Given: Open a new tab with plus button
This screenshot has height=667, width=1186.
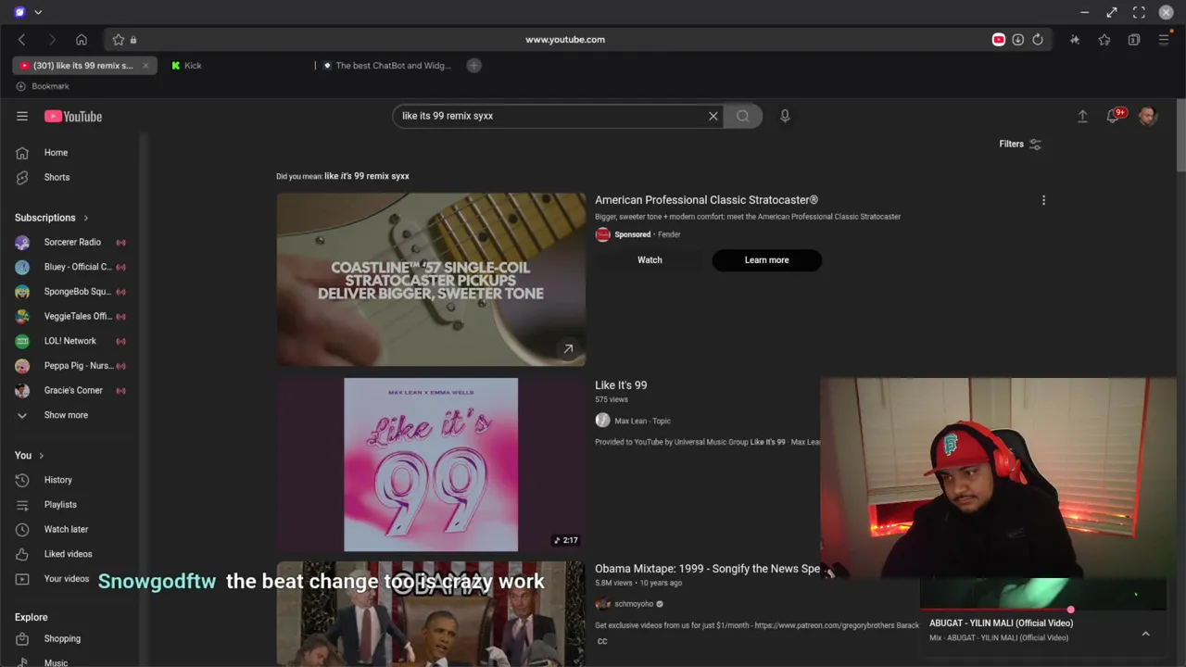Looking at the screenshot, I should (473, 66).
